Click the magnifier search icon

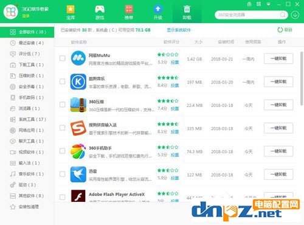point(283,15)
